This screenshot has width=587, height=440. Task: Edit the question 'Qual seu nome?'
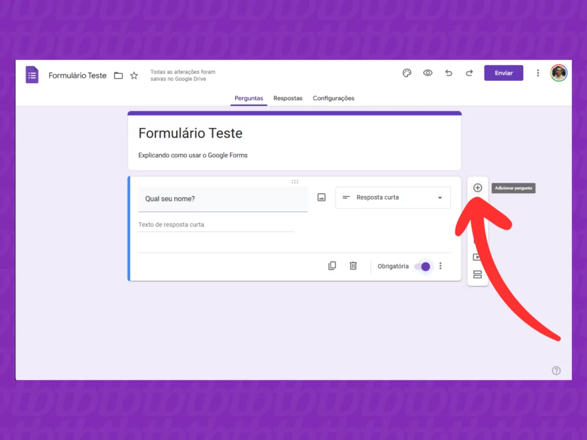click(223, 199)
